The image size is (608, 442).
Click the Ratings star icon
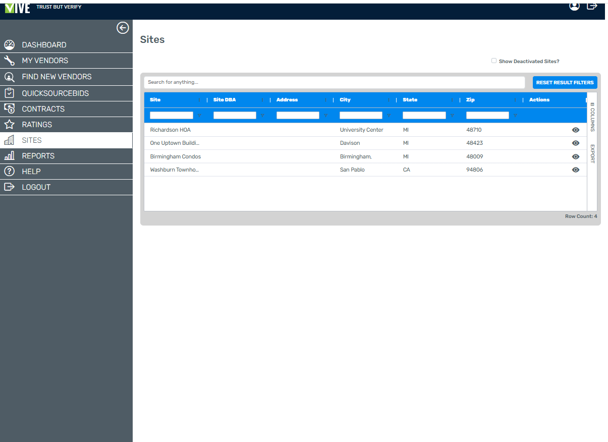[x=9, y=125]
